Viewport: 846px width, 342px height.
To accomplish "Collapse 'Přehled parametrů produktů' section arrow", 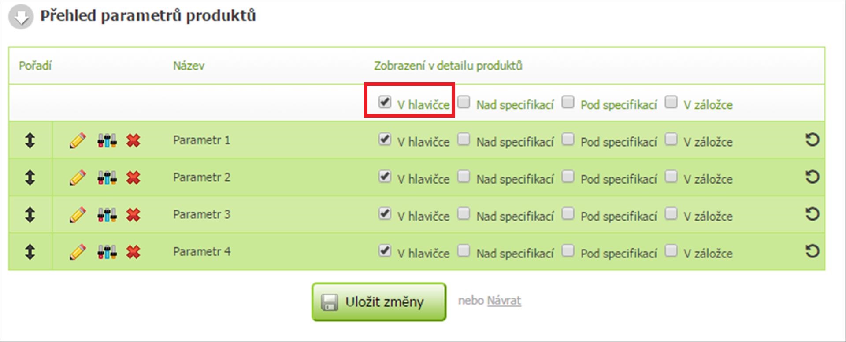I will pos(21,17).
